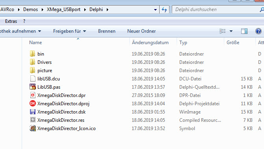Click the refresh button beside address bar
Screen dimensions: 264x149
(x=164, y=9)
